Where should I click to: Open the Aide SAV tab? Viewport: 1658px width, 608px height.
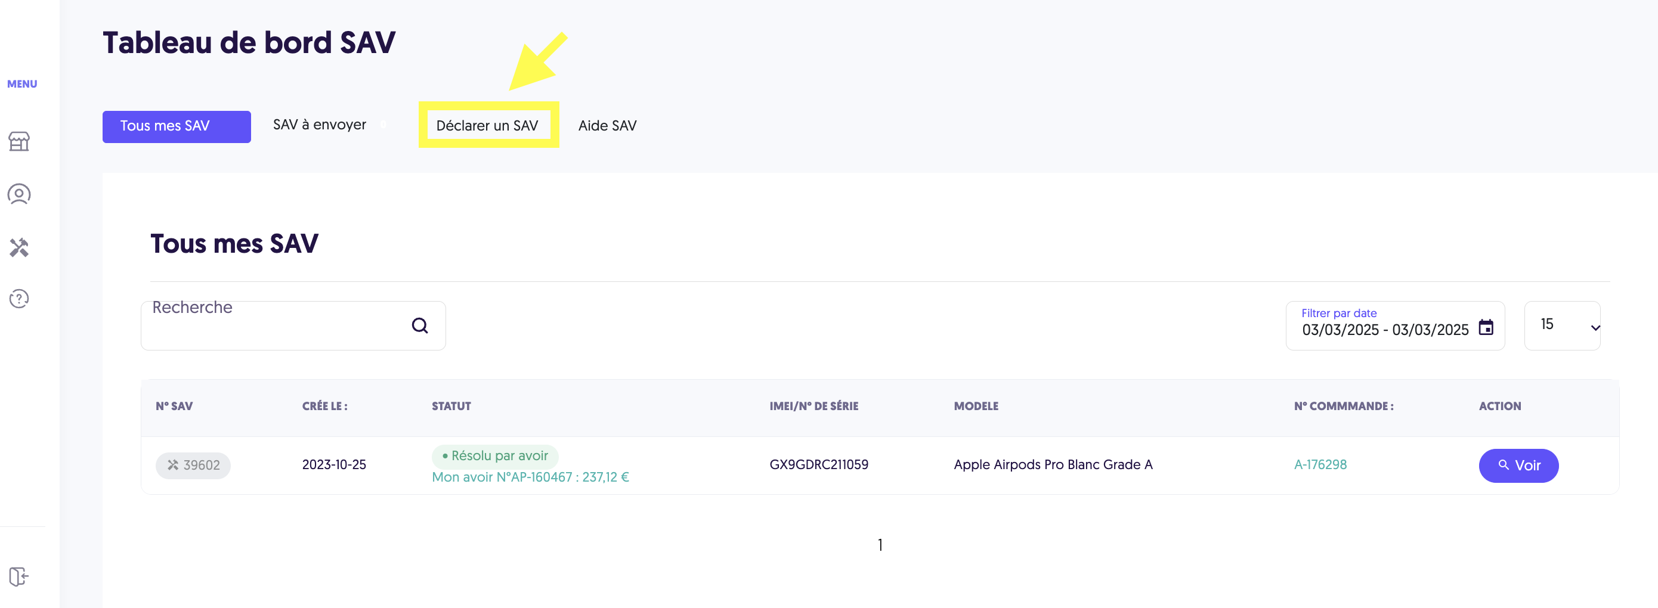click(607, 125)
